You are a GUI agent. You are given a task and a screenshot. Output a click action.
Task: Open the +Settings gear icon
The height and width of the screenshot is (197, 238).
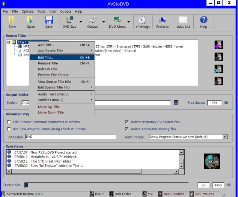142,20
